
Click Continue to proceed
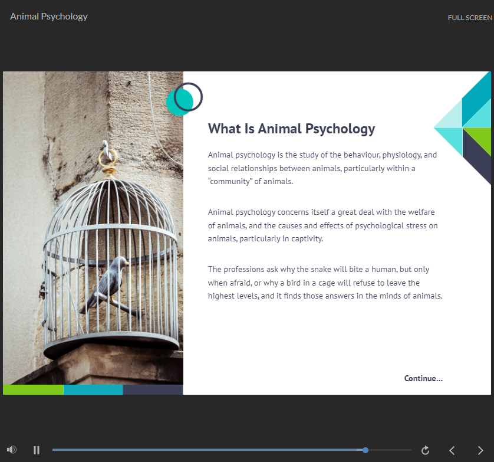point(423,378)
